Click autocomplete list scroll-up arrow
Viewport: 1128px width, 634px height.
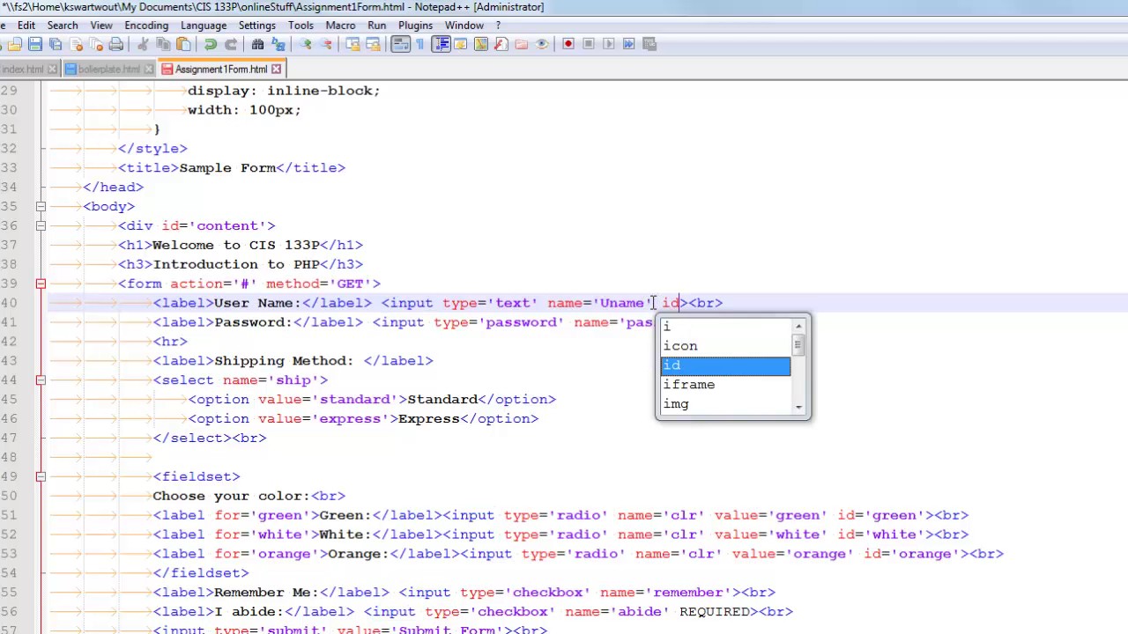(x=798, y=327)
